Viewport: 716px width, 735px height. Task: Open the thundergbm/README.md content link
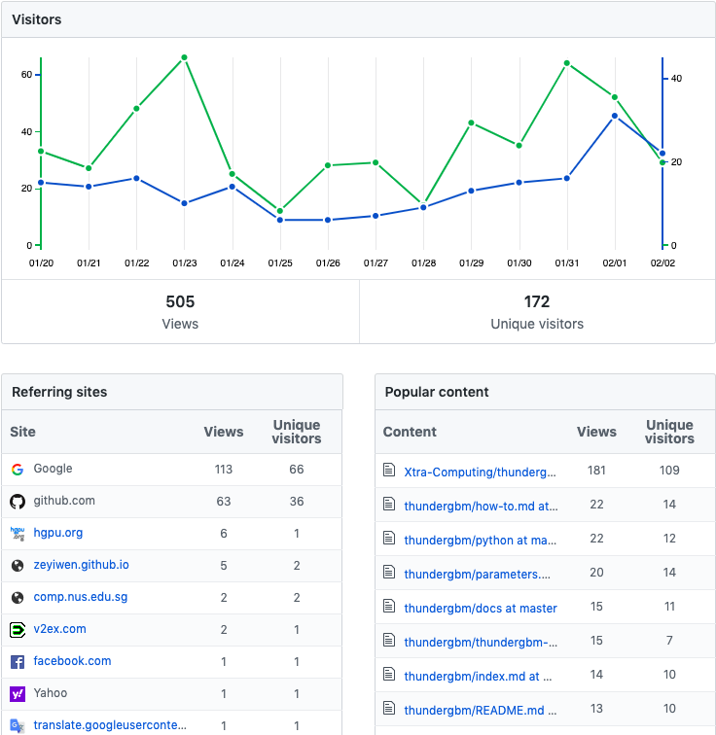click(x=481, y=711)
